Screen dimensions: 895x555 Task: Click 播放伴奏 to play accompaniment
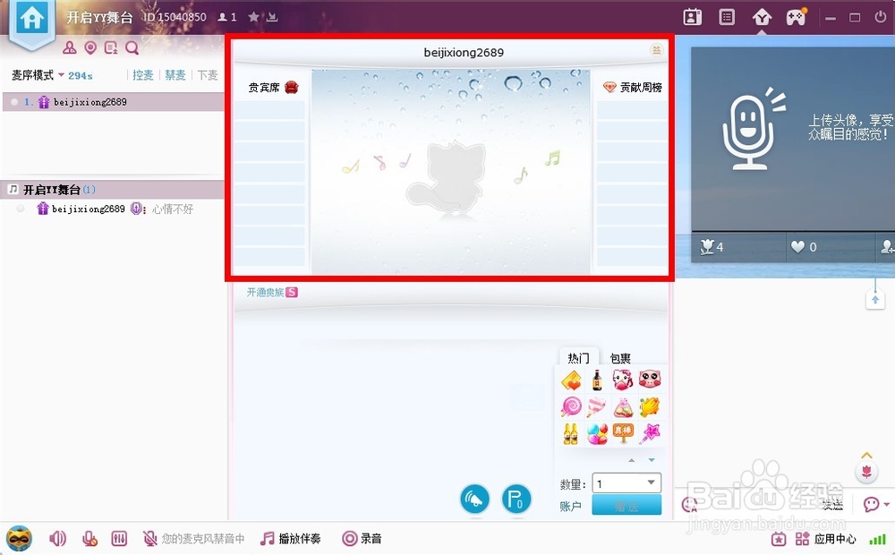tap(291, 539)
